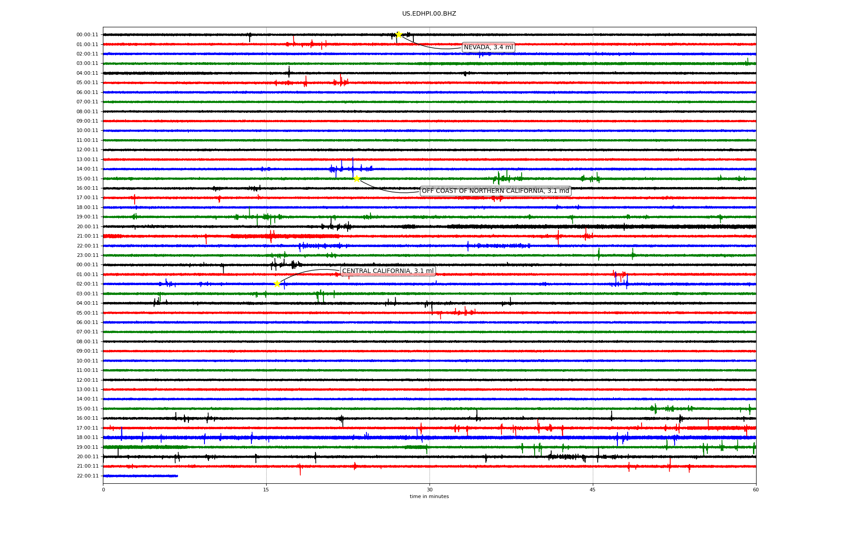Click the star marking the Northern California event
The width and height of the screenshot is (859, 537).
pos(357,179)
